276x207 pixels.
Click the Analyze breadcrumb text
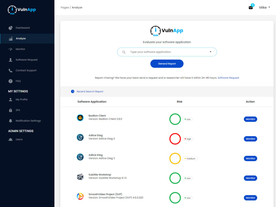pos(77,7)
